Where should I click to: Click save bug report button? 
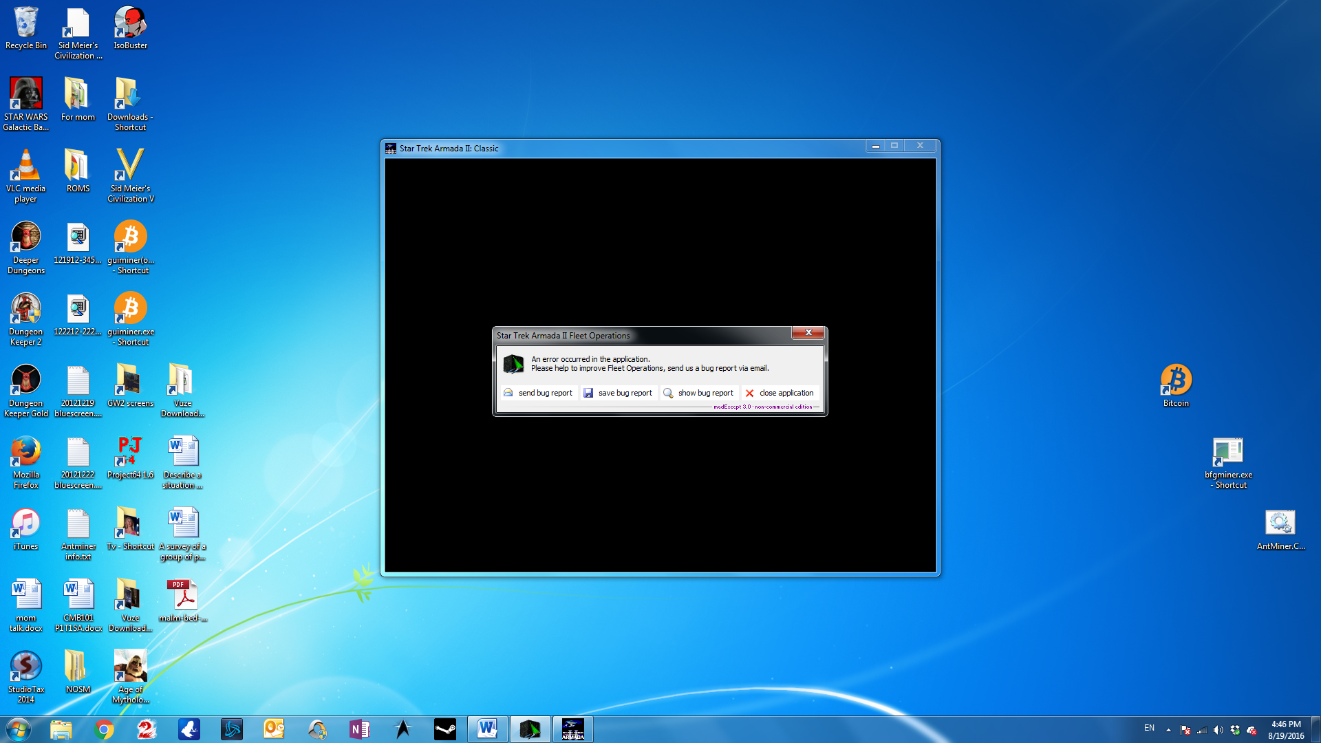(x=618, y=393)
